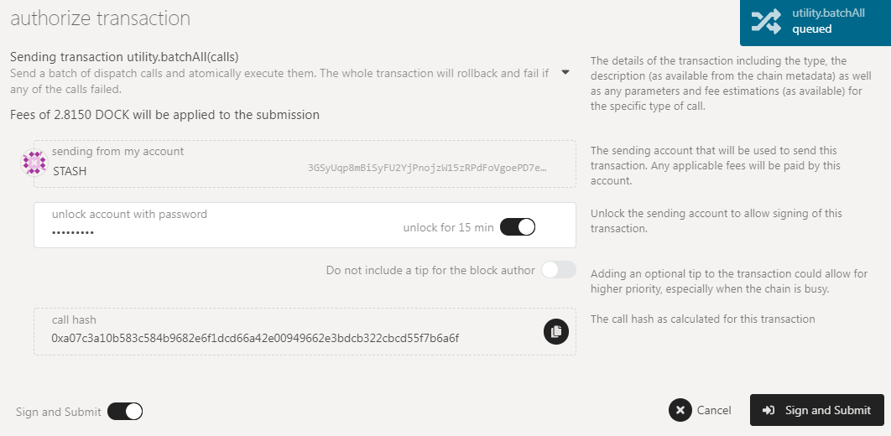
Task: Expand the Sending transaction utility.batchAll(calls) header
Action: (x=124, y=57)
